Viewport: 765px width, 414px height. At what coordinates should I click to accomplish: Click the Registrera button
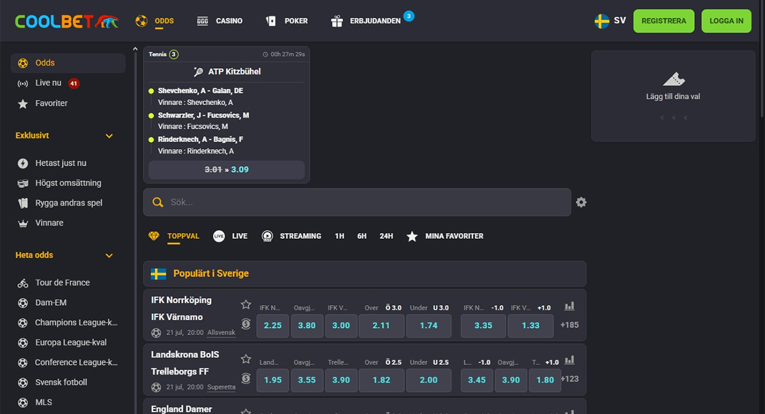(664, 21)
